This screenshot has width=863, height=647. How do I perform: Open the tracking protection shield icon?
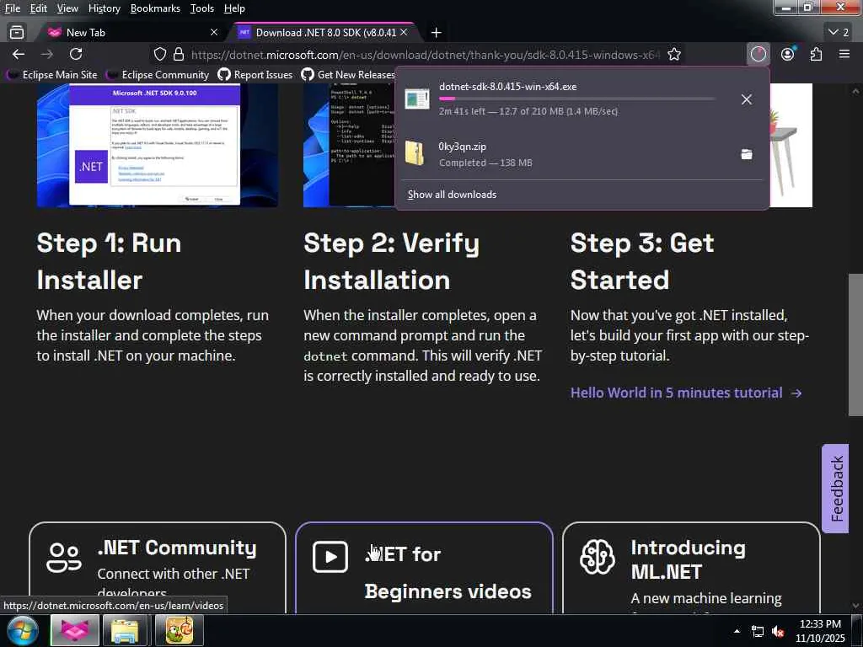(159, 55)
